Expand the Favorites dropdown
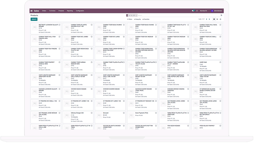 tap(146, 19)
